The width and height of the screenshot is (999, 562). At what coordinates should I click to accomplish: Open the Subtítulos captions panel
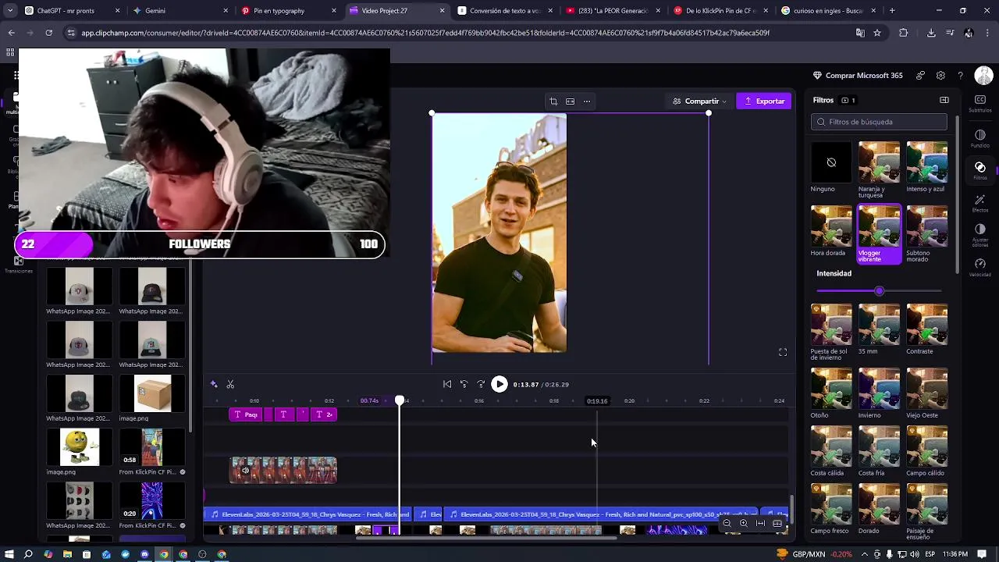click(980, 103)
